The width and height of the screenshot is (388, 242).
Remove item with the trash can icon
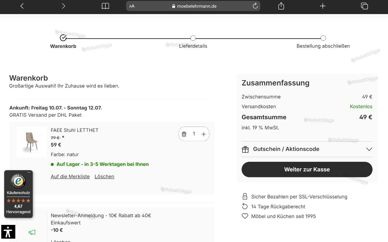[184, 134]
